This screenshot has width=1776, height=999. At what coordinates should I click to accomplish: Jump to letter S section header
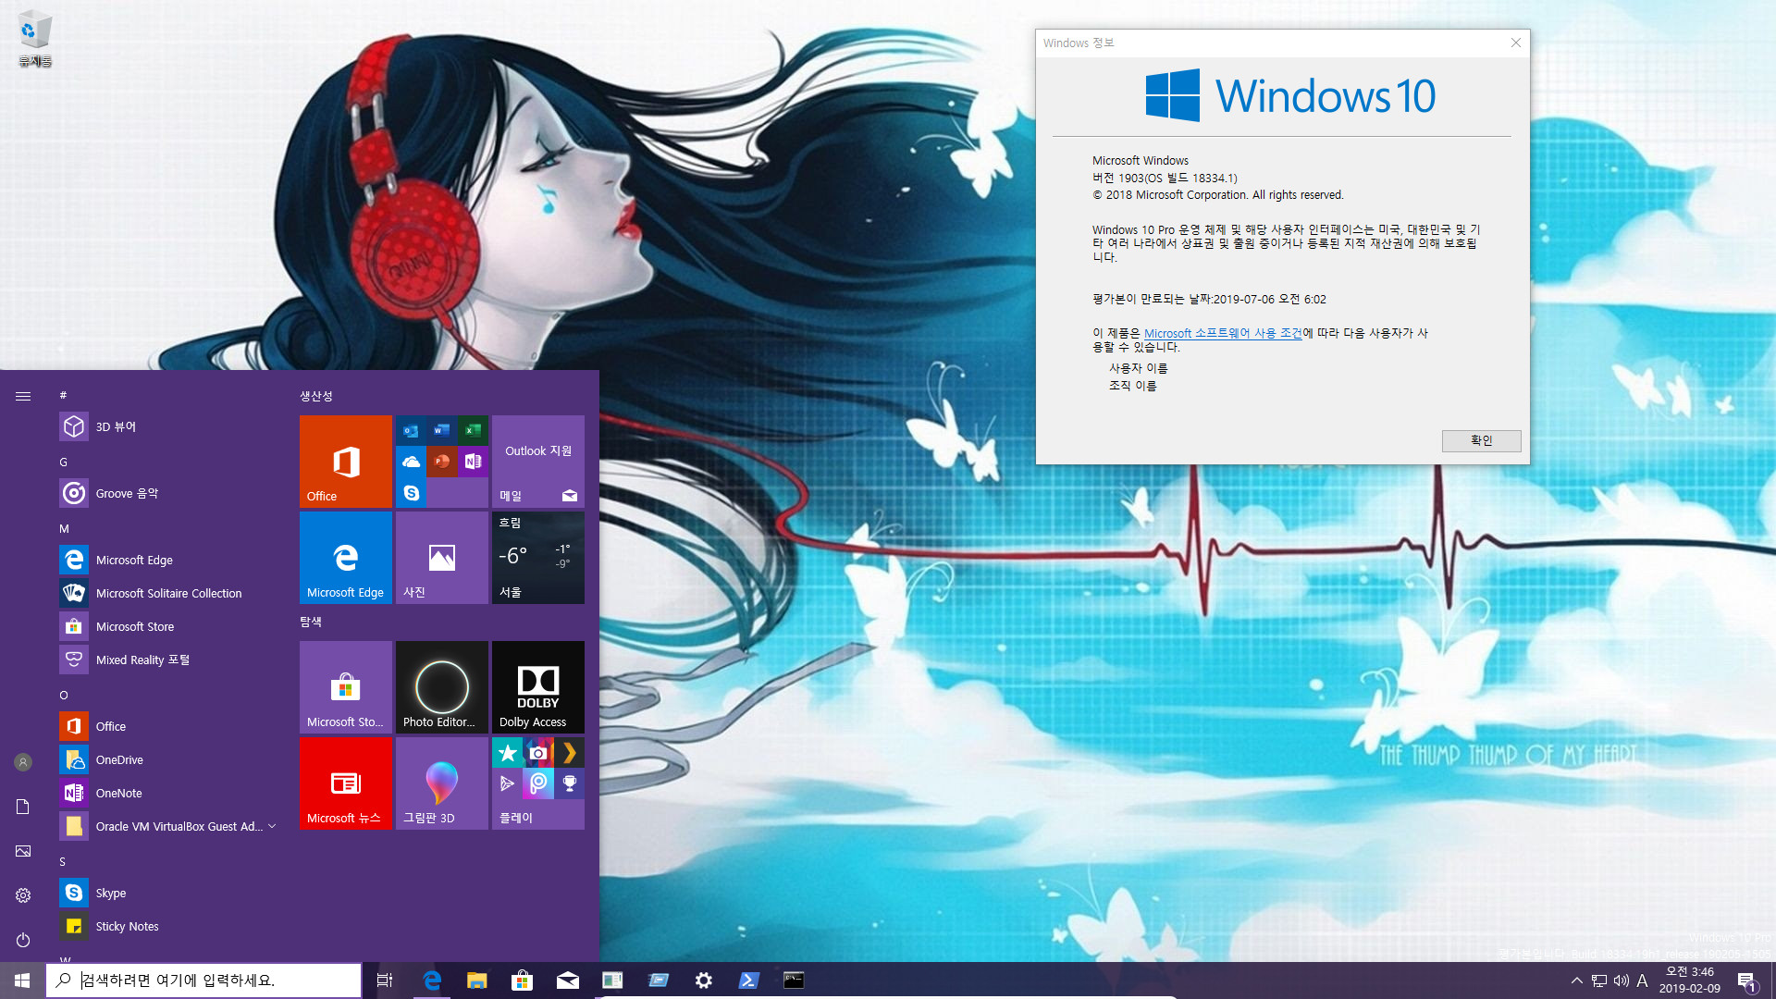[63, 861]
